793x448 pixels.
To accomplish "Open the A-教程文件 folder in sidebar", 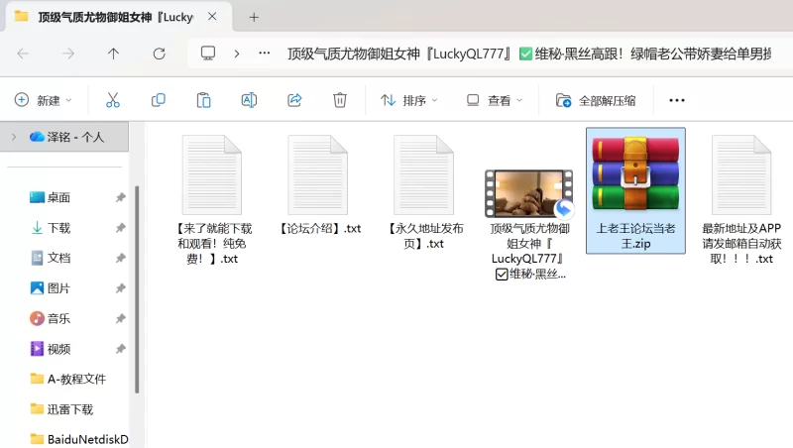I will 67,379.
